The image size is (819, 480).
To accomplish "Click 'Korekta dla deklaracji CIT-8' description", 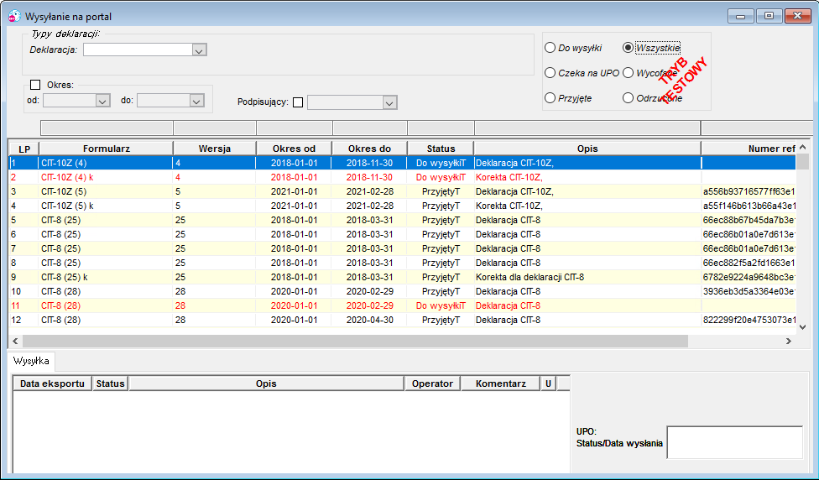I will pyautogui.click(x=529, y=277).
